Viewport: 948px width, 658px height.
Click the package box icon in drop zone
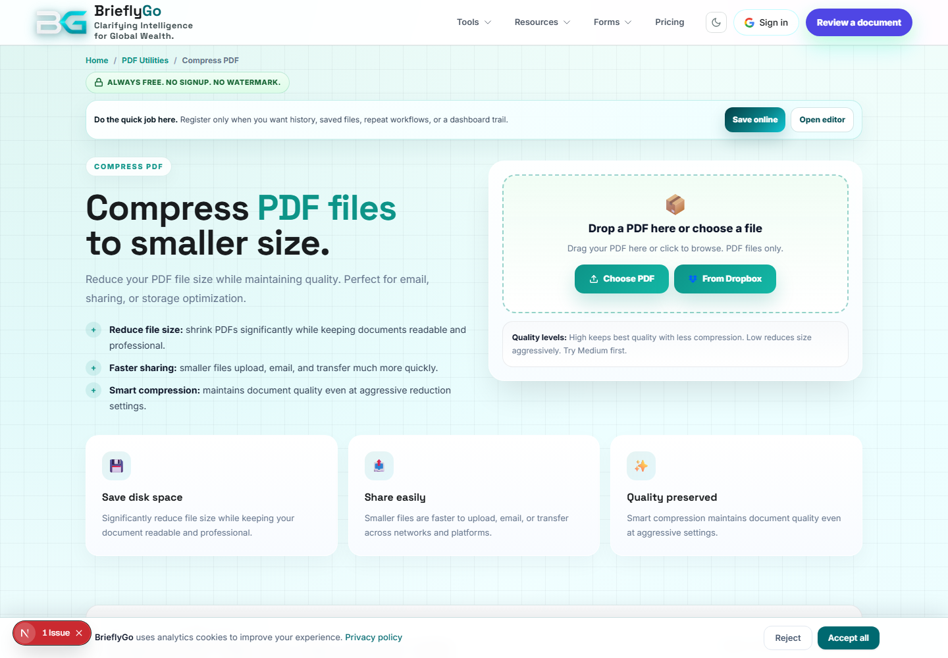[675, 205]
